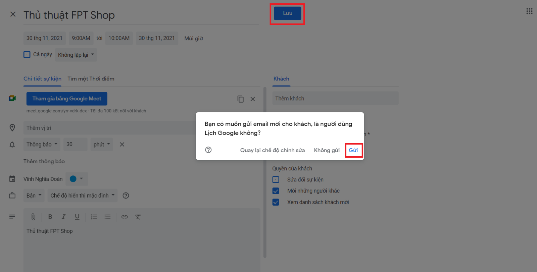
Task: Open help icon in the dialog
Action: point(208,150)
